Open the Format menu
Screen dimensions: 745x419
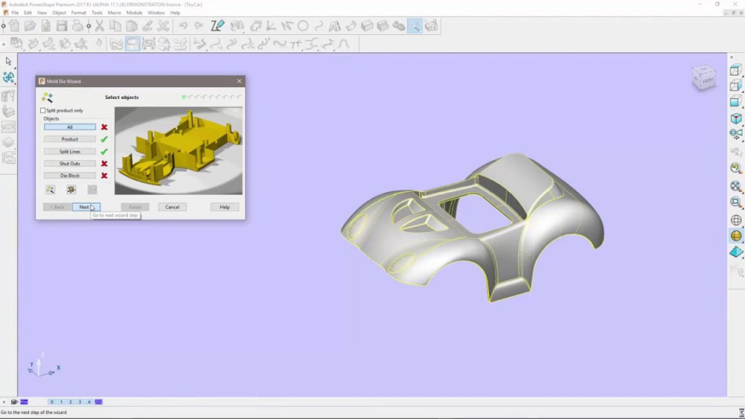(x=78, y=12)
